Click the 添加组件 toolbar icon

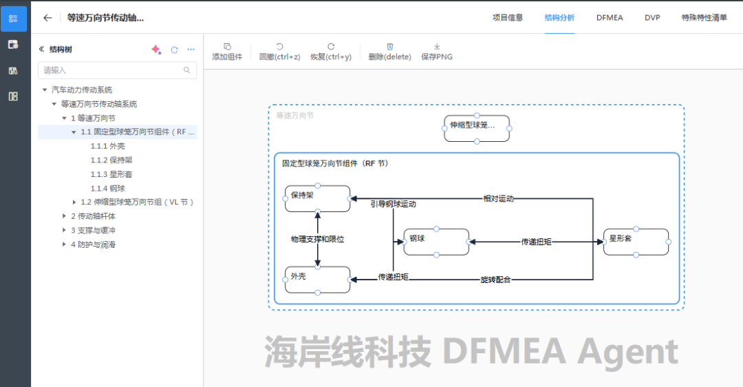[x=227, y=46]
